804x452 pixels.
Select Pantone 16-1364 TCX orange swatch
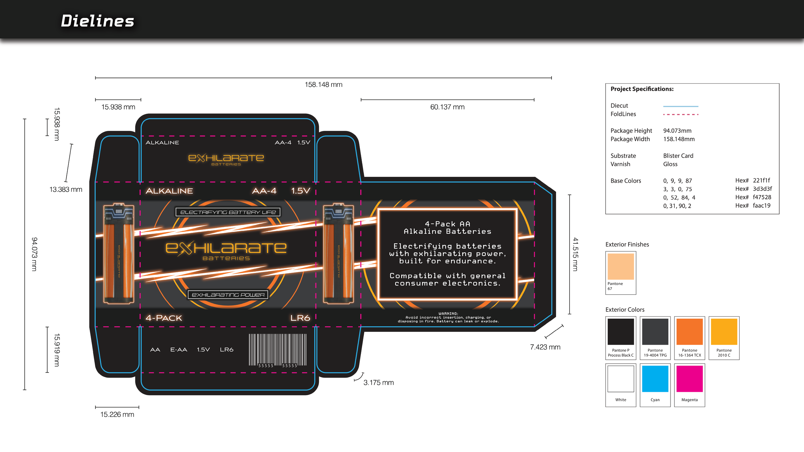coord(689,331)
